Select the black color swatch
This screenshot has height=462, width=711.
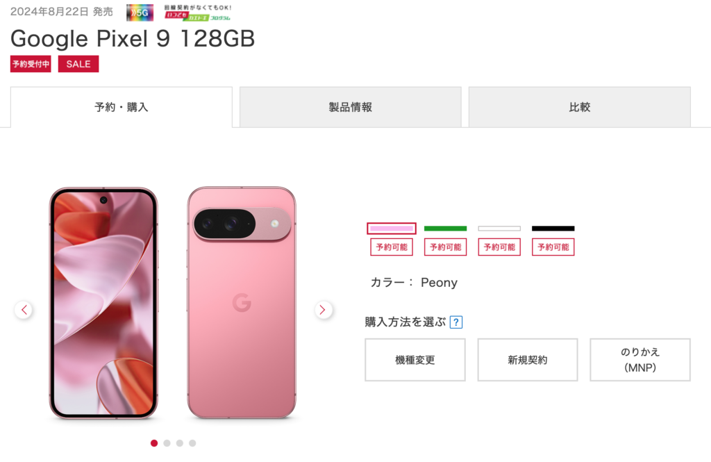pyautogui.click(x=553, y=229)
